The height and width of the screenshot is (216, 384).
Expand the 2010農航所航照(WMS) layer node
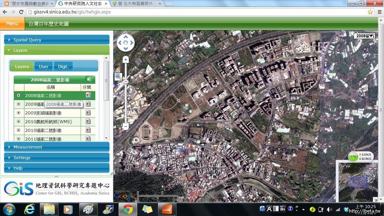[19, 121]
